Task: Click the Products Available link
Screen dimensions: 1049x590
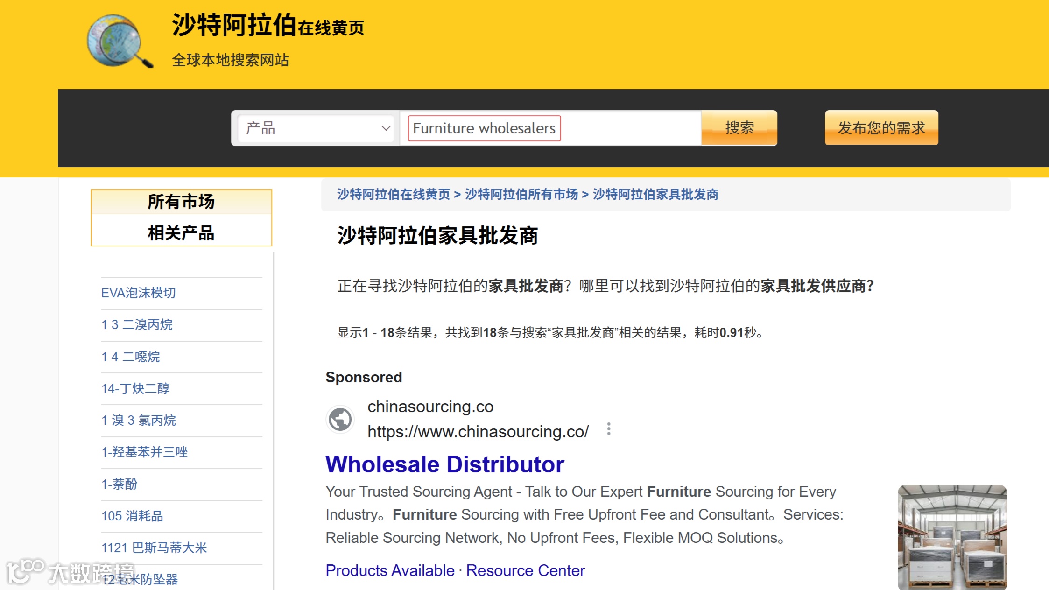Action: tap(390, 570)
